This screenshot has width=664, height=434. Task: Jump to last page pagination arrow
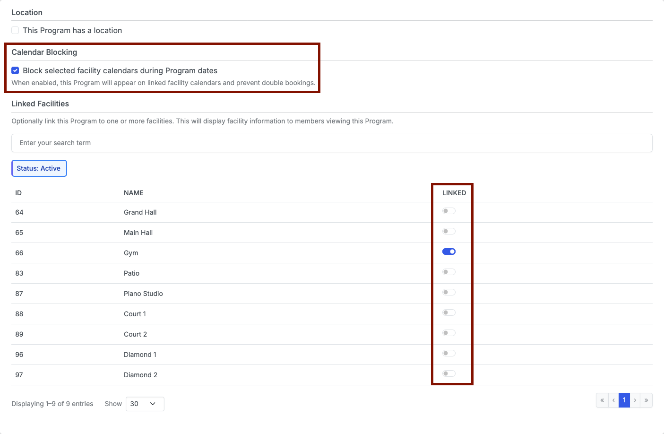(x=647, y=400)
